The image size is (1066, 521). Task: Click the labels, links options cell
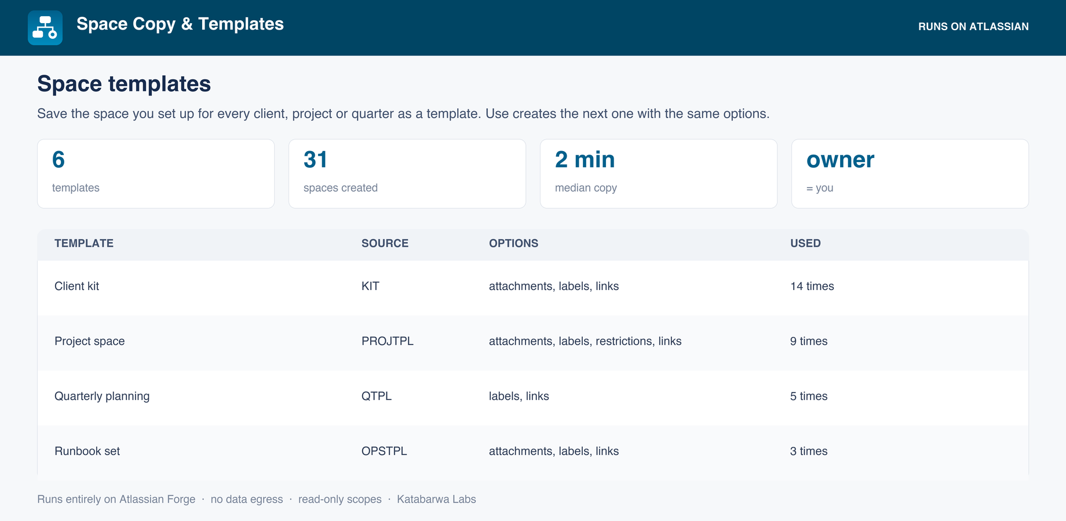pos(519,396)
